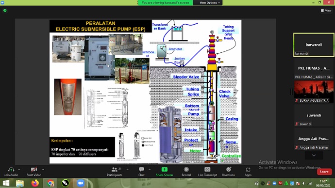Open the Zoom Apps panel
The width and height of the screenshot is (335, 188).
pos(248,172)
